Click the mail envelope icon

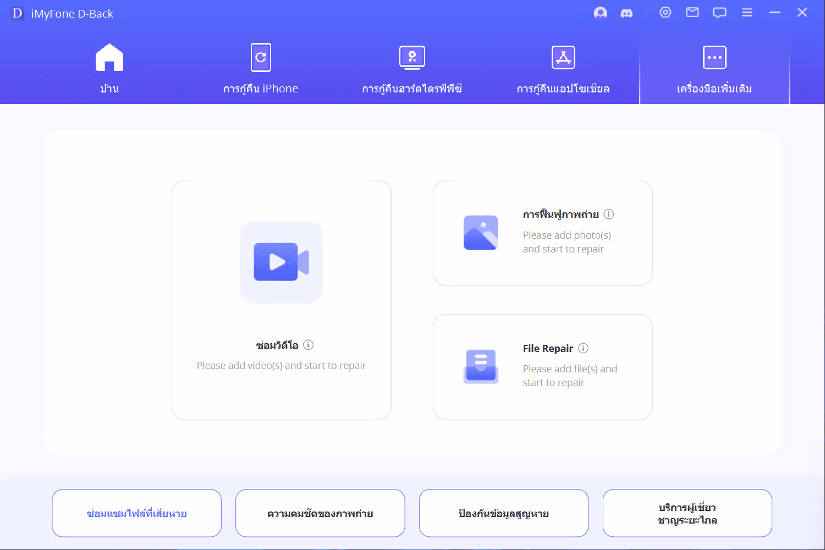click(x=692, y=12)
